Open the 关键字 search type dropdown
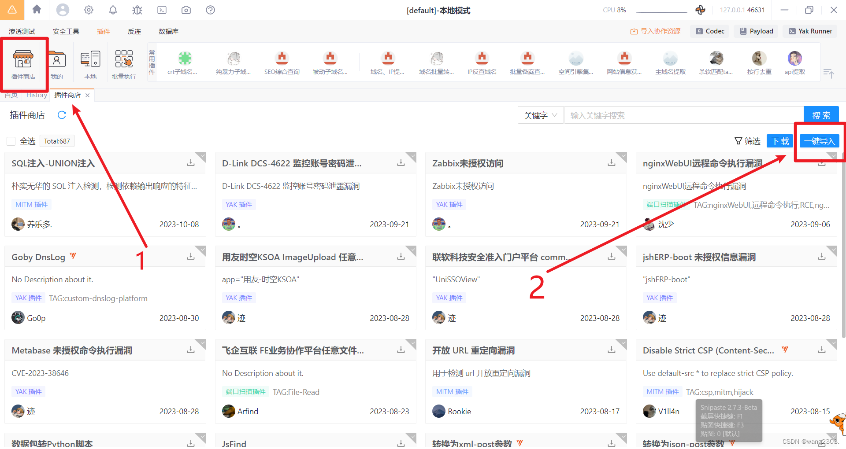846x449 pixels. [x=541, y=115]
